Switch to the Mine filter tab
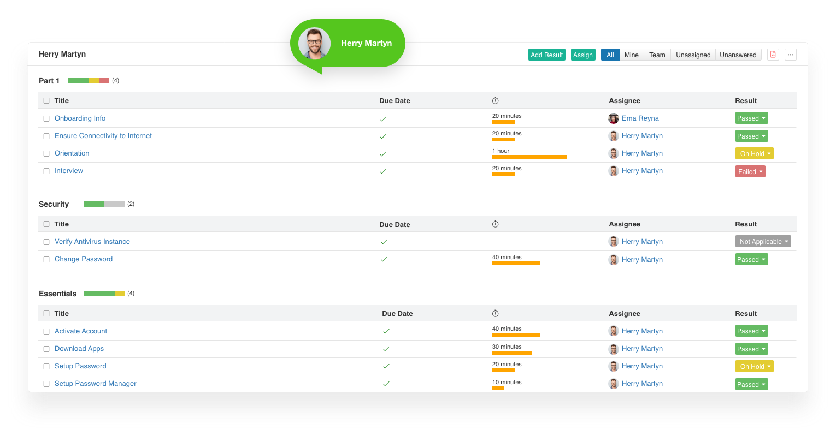Image resolution: width=836 pixels, height=436 pixels. click(631, 55)
